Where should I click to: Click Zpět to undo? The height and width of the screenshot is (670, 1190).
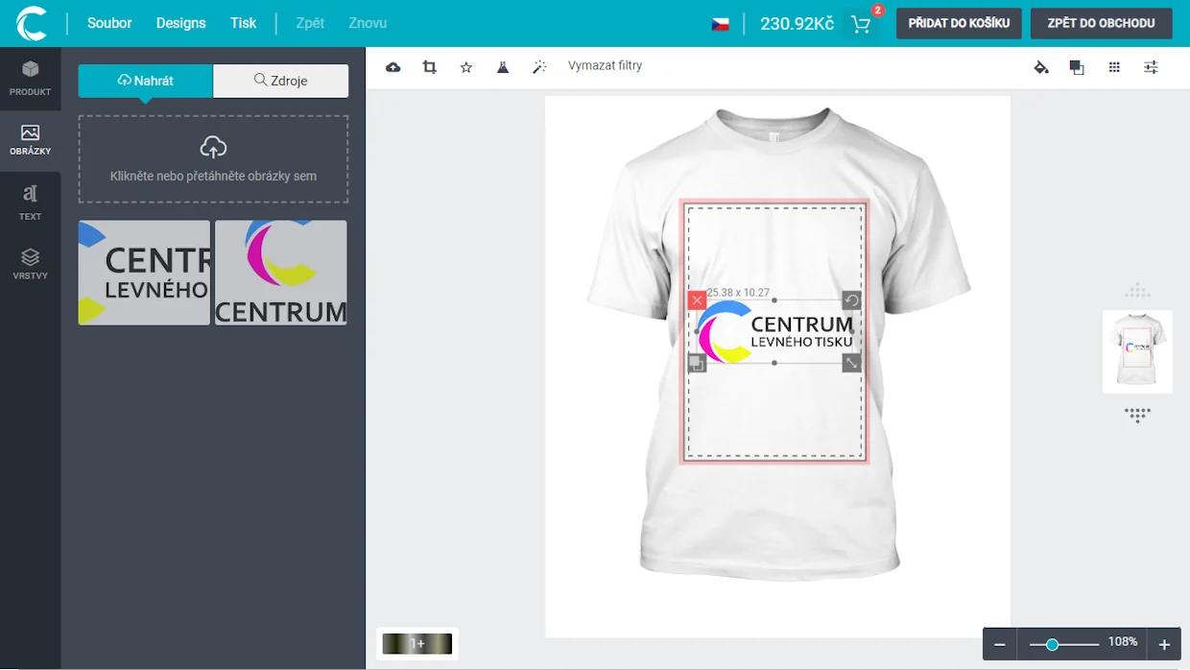[x=310, y=23]
